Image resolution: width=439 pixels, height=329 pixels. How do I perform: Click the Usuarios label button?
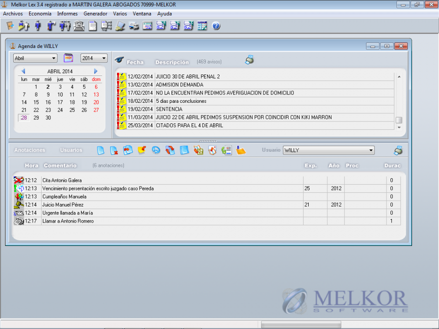pos(71,150)
